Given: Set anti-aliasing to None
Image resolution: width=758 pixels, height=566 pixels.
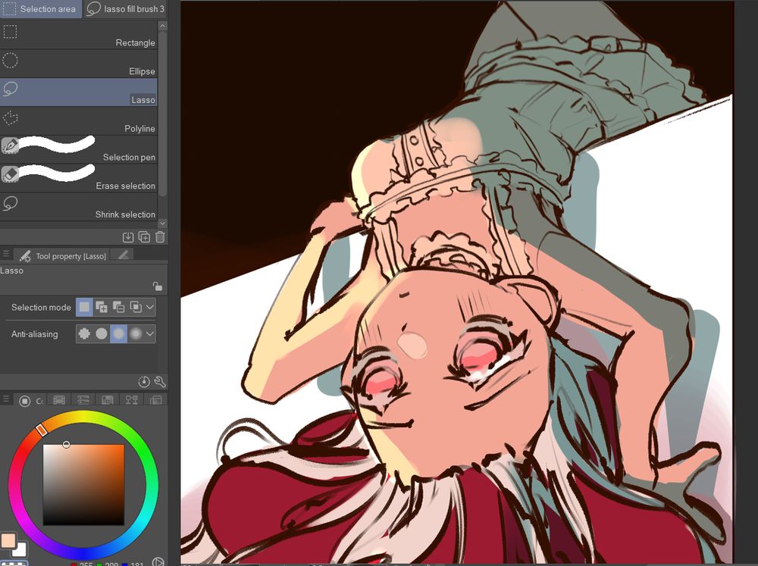Looking at the screenshot, I should click(84, 333).
